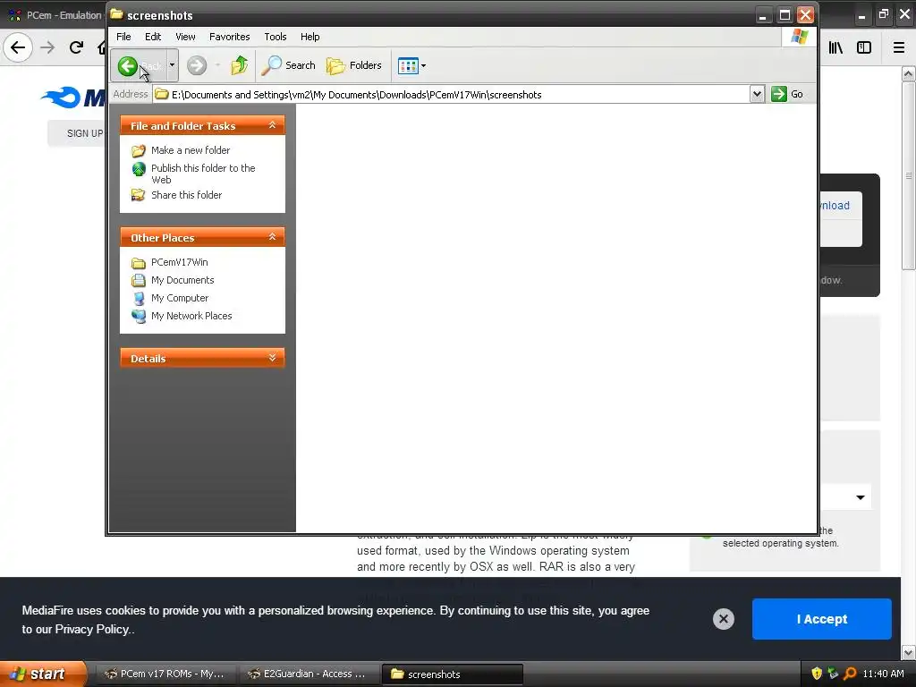Viewport: 916px width, 687px height.
Task: Collapse the File and Folder Tasks panel
Action: click(272, 125)
